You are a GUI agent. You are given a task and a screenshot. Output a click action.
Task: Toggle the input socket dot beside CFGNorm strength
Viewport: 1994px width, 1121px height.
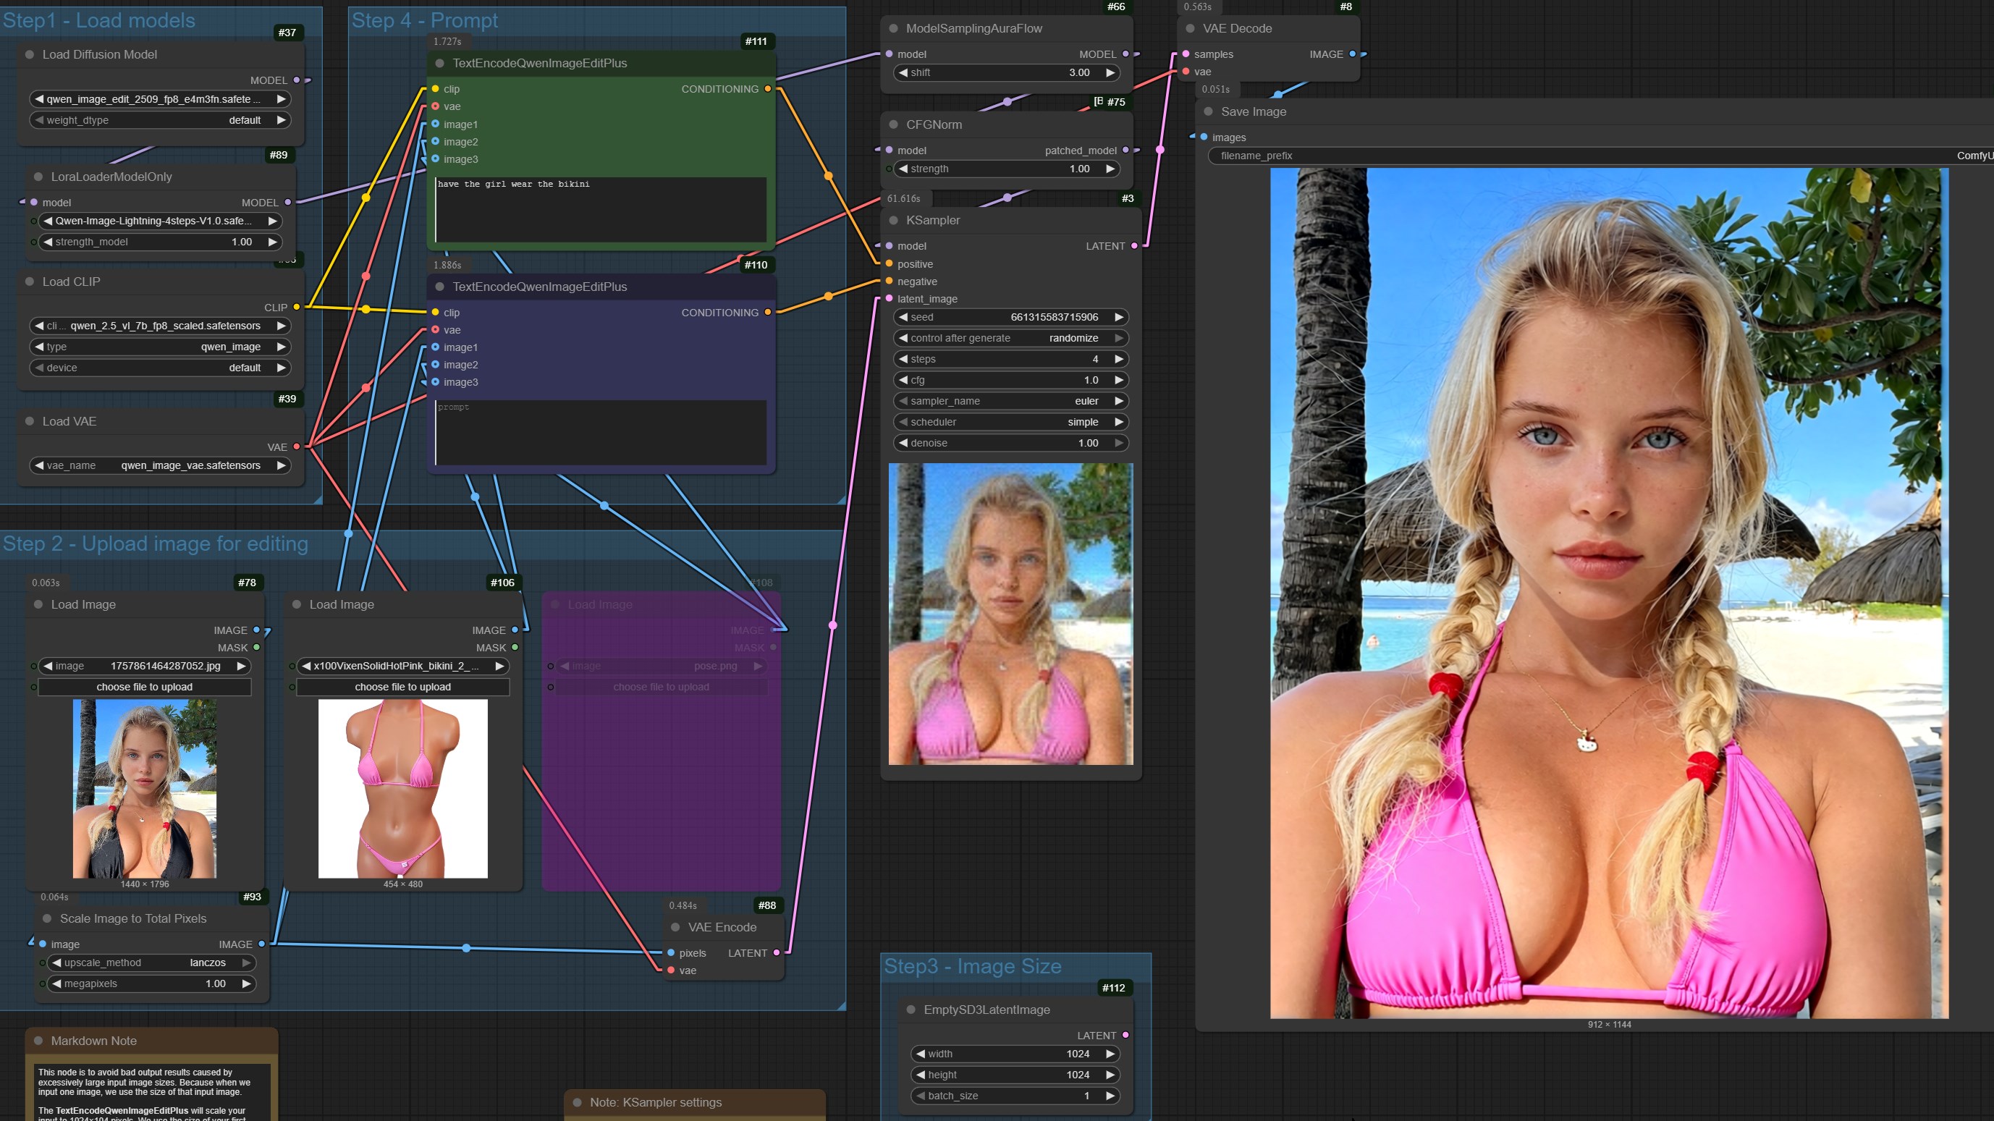tap(889, 169)
